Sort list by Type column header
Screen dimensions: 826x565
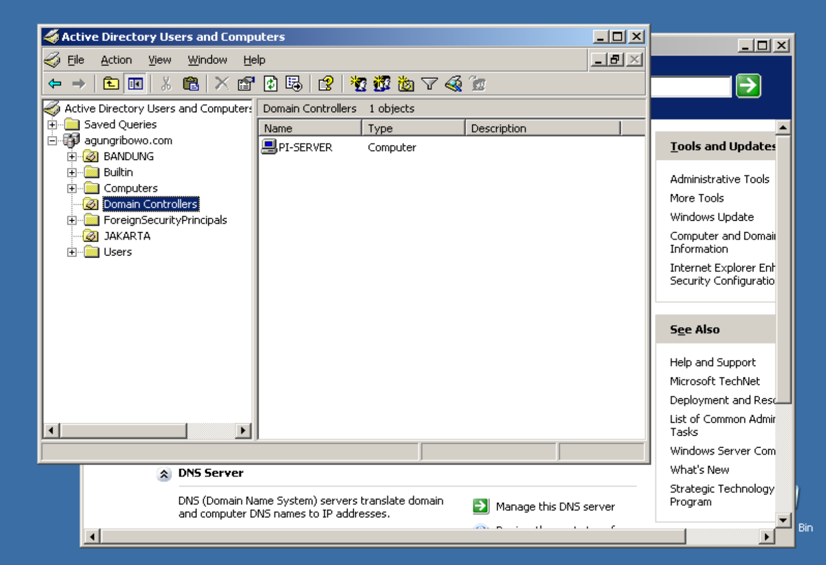(413, 128)
